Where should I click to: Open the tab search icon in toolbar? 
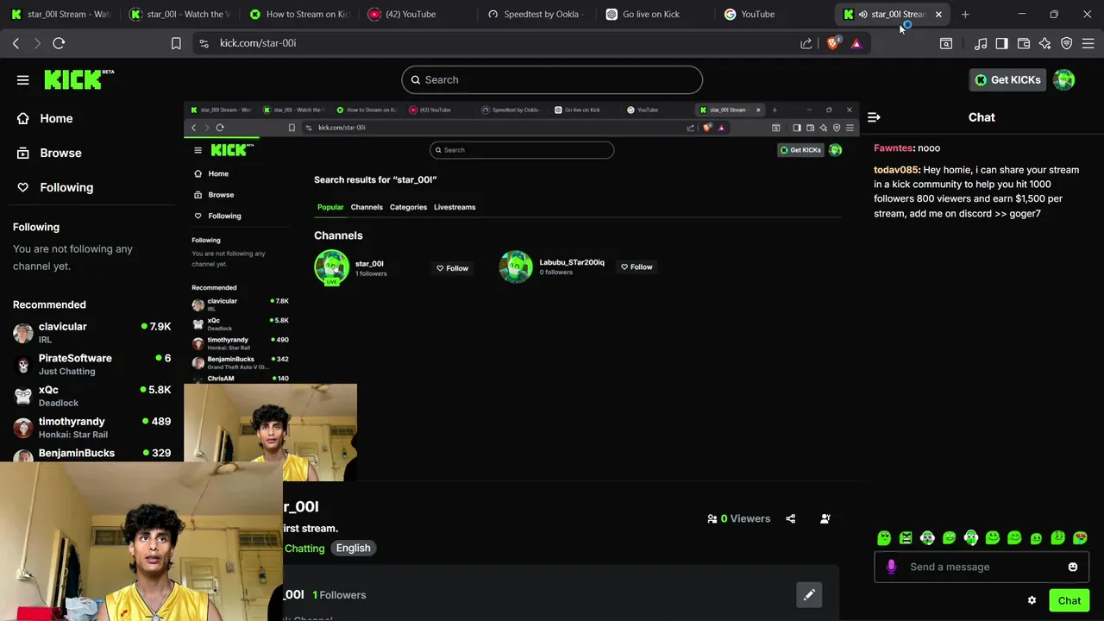(946, 43)
